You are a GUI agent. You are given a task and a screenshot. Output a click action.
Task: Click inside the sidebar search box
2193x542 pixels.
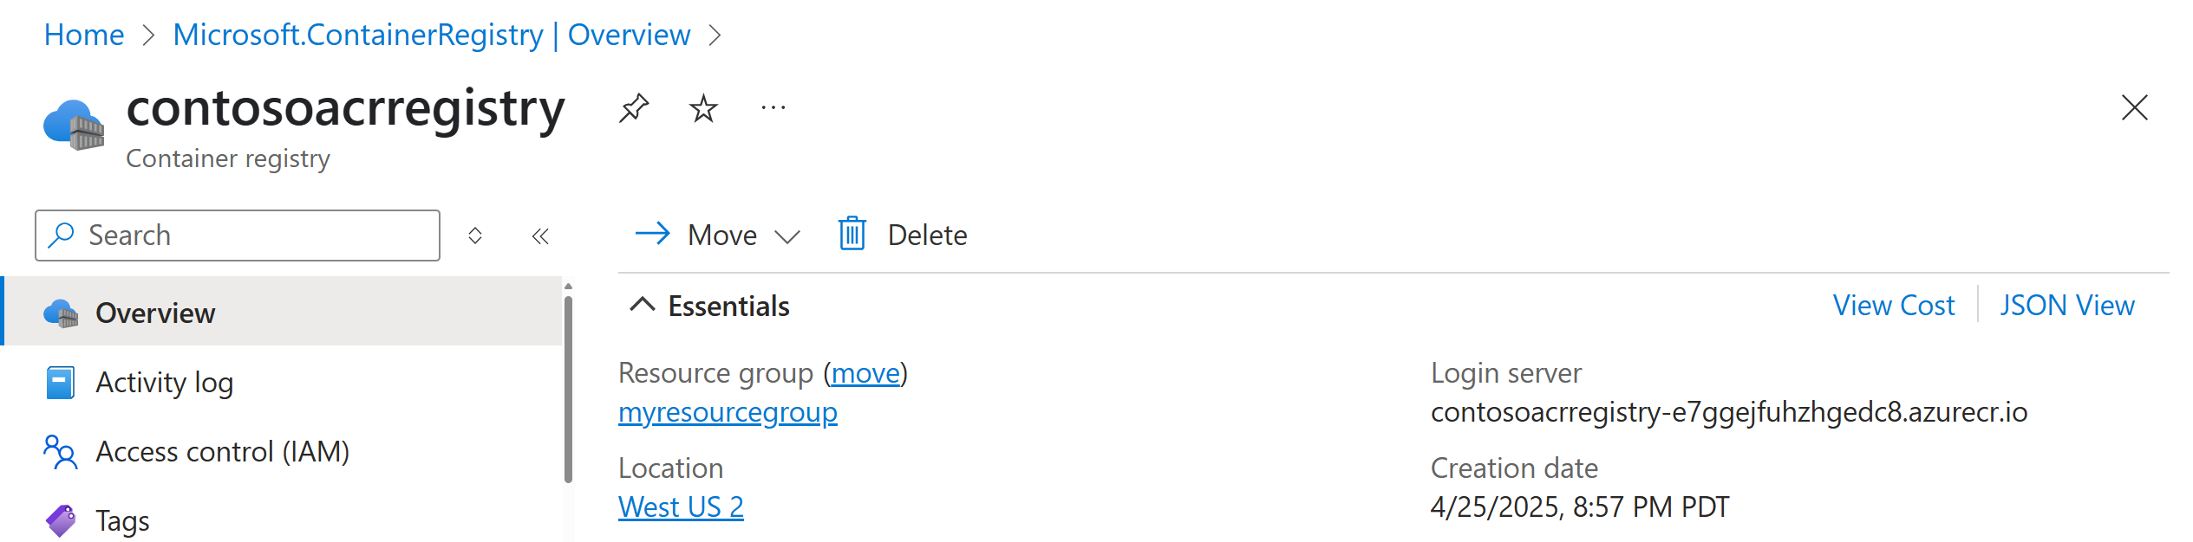(251, 235)
